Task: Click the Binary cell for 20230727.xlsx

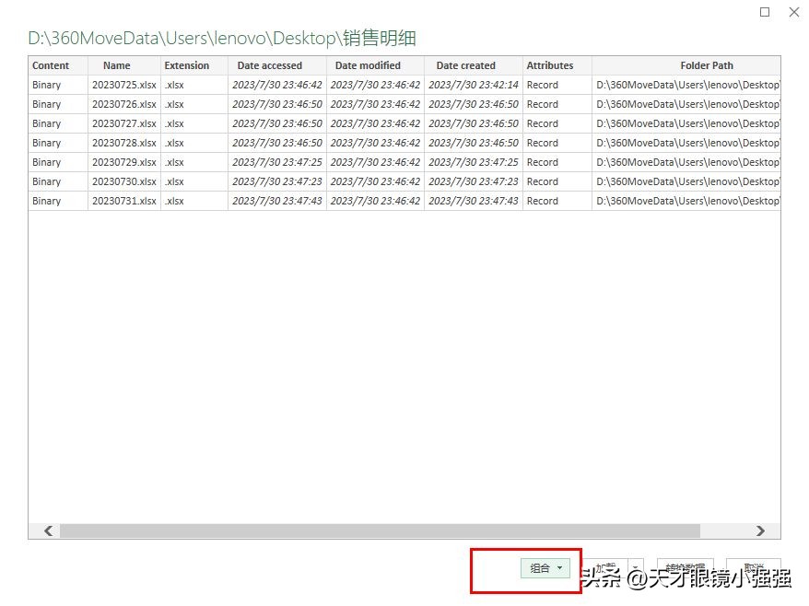Action: tap(46, 123)
